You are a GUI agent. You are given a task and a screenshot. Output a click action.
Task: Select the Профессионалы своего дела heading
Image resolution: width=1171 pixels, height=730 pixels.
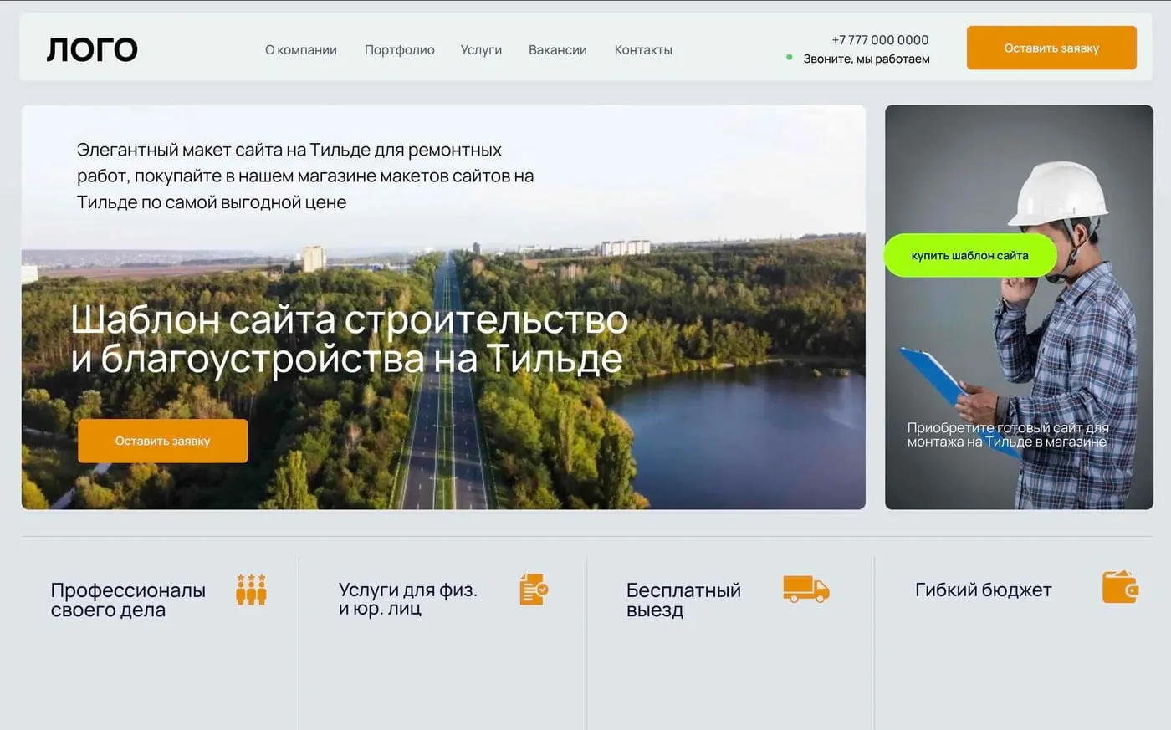pos(128,600)
